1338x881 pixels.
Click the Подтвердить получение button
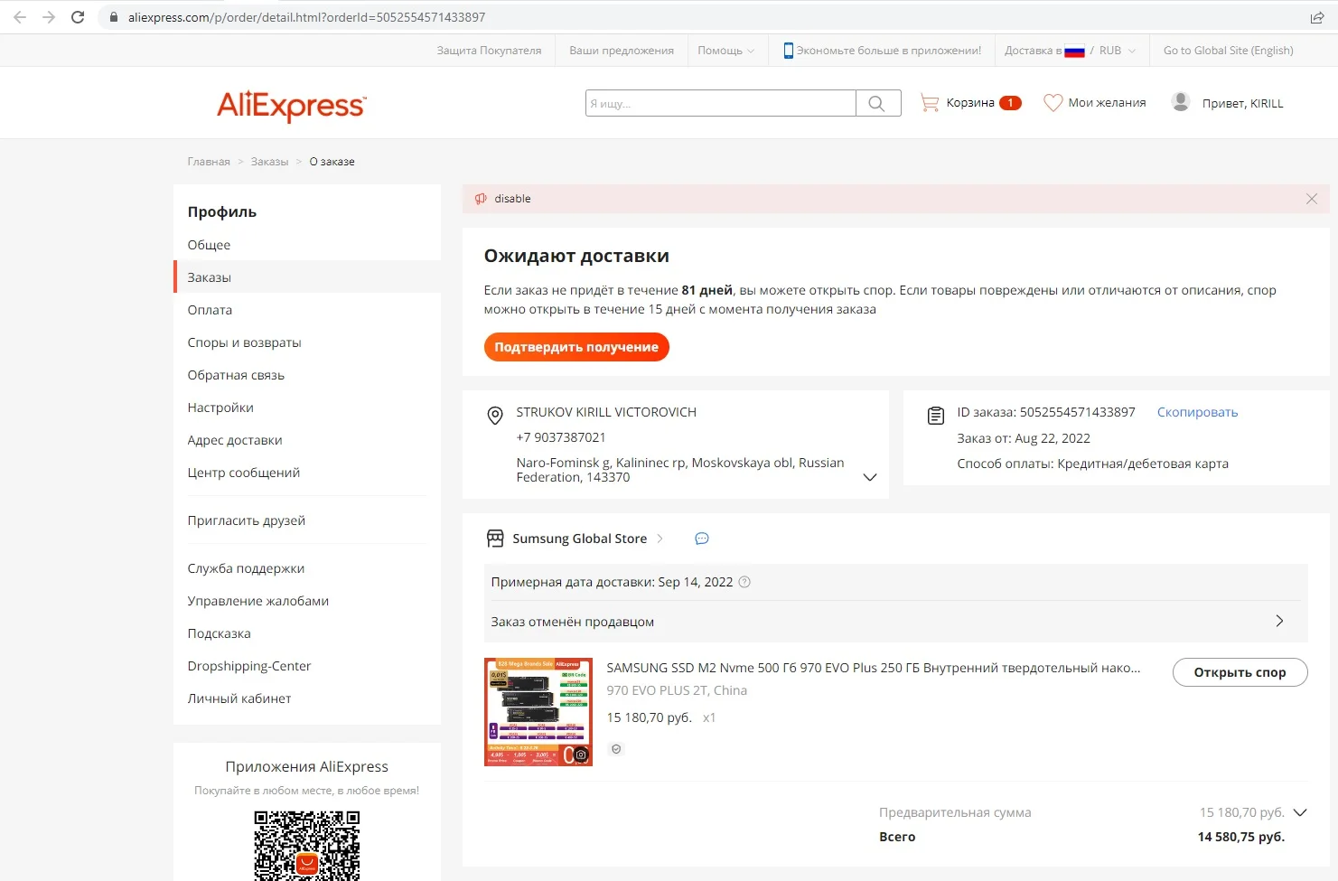pyautogui.click(x=576, y=347)
